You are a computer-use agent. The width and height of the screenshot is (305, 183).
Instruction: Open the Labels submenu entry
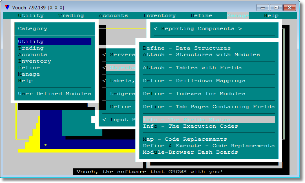119,81
